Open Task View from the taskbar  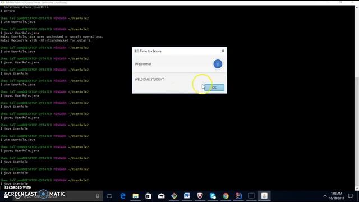pyautogui.click(x=109, y=196)
